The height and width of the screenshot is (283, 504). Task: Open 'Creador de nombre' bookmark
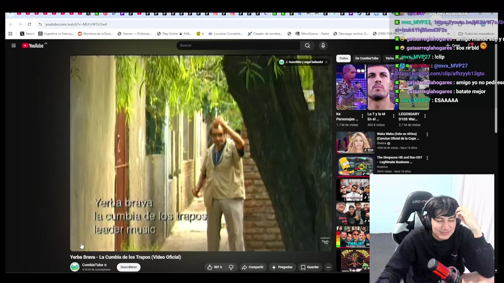[x=265, y=34]
